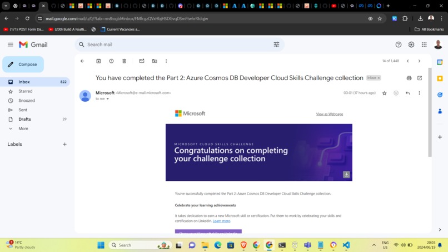Open the Inbox folder
The image size is (448, 252).
[35, 82]
